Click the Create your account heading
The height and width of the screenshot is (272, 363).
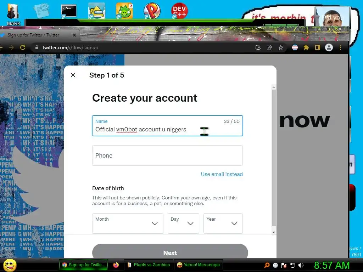[x=145, y=98]
